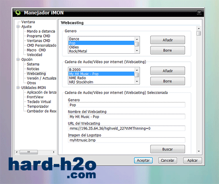Collapse the Ajuste tree node
Viewport: 219px width, 184px height.
tap(18, 27)
